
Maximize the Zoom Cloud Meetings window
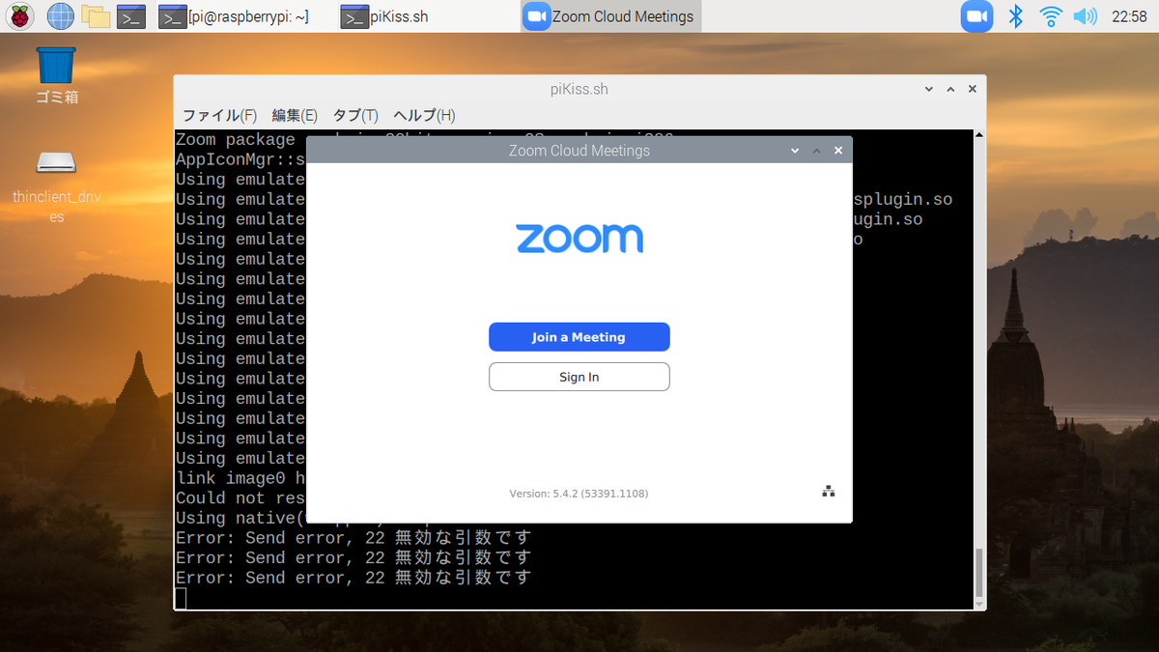[816, 151]
